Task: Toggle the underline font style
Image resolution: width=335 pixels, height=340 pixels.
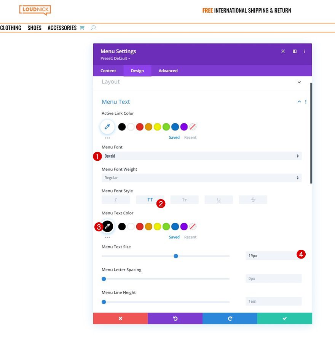Action: [219, 199]
